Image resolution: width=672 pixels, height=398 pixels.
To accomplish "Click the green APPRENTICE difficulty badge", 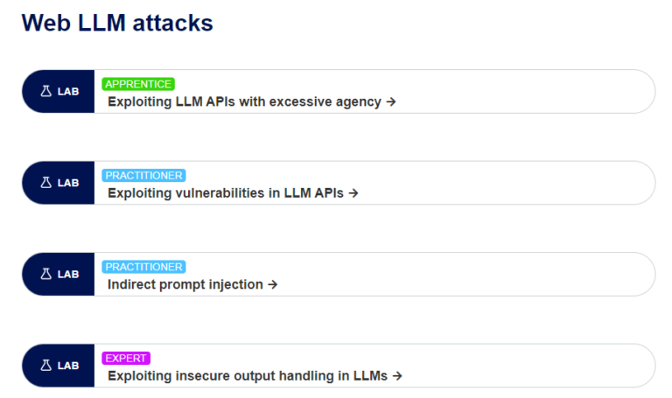I will coord(138,84).
